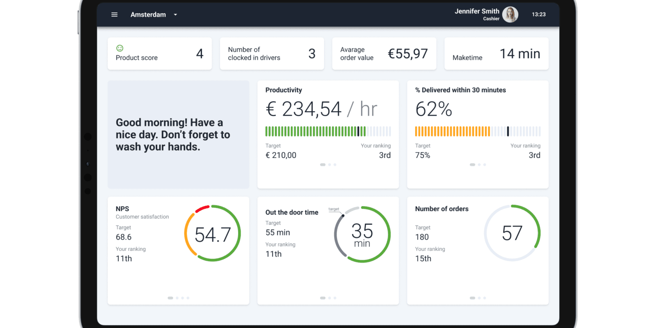Select the Maketime card
The height and width of the screenshot is (328, 657).
tap(496, 54)
